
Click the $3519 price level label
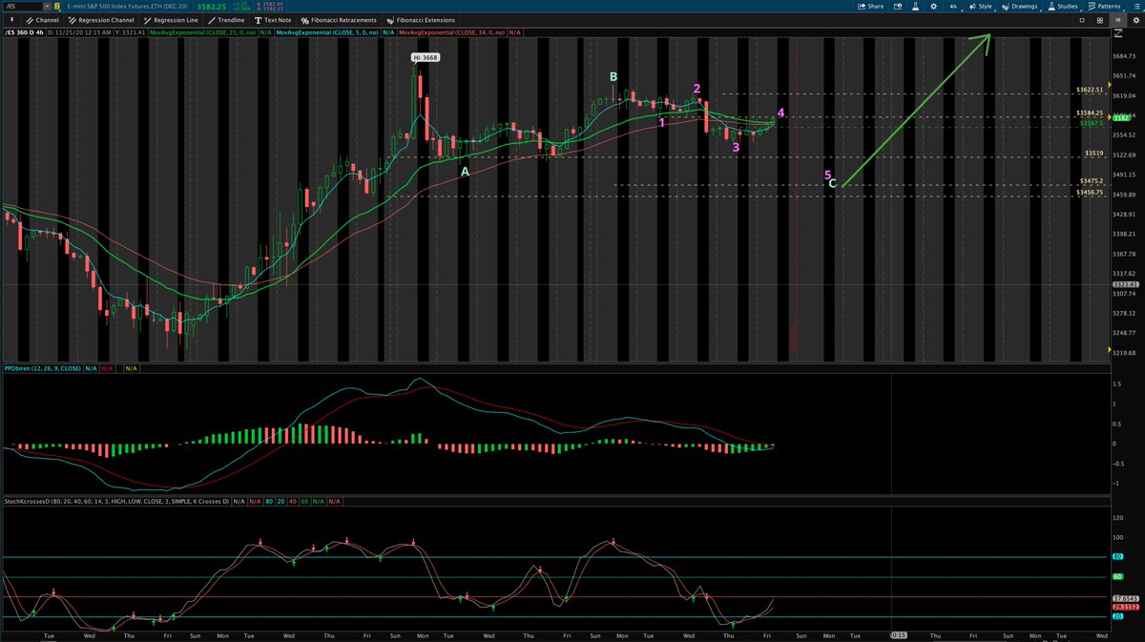1095,153
